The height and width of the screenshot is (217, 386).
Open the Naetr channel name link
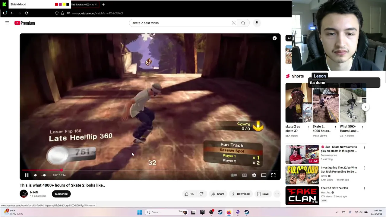34,192
